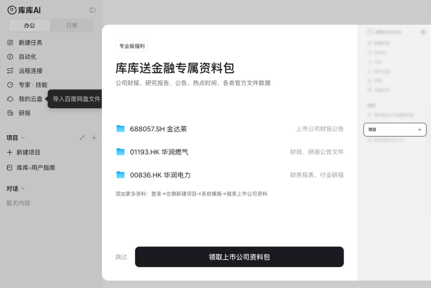Click the 专家·技能 face icon

(x=10, y=85)
